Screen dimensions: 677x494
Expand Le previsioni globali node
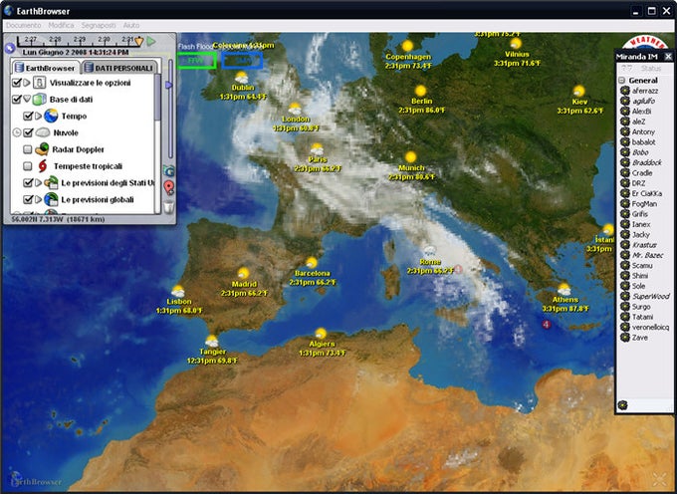point(38,199)
